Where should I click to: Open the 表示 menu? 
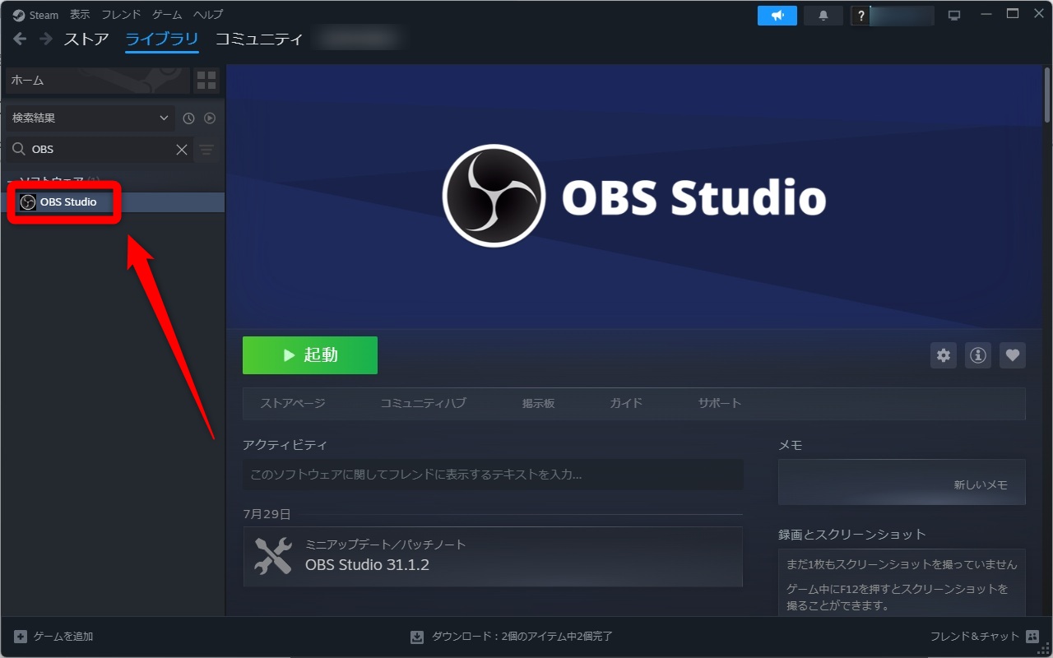click(80, 15)
